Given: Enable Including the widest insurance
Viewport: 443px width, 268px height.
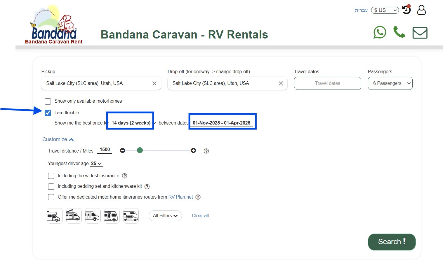Looking at the screenshot, I should pyautogui.click(x=51, y=176).
